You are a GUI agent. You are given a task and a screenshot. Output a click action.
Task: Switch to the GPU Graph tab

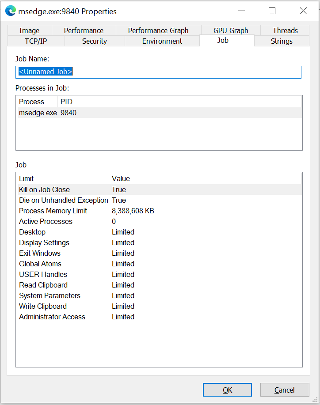pos(230,30)
